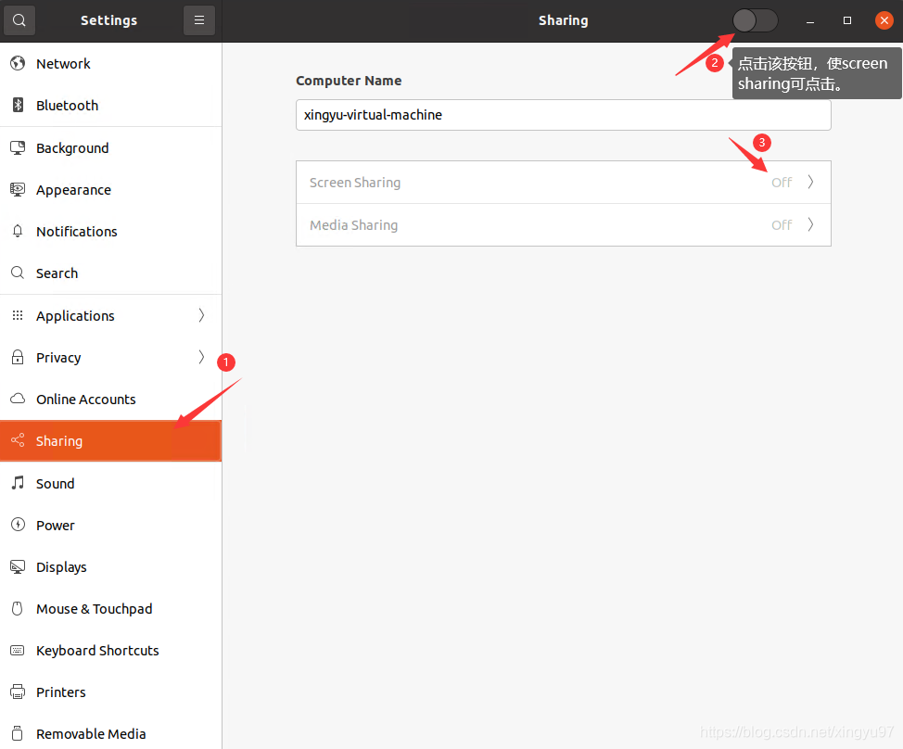Screen dimensions: 903x749
Task: Open Printers settings
Action: (110, 692)
